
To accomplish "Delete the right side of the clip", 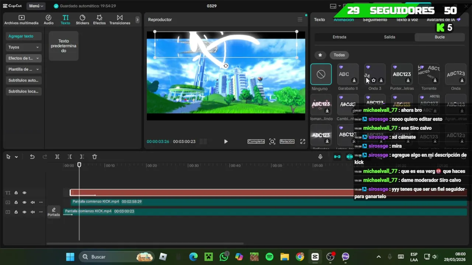I will [82, 157].
